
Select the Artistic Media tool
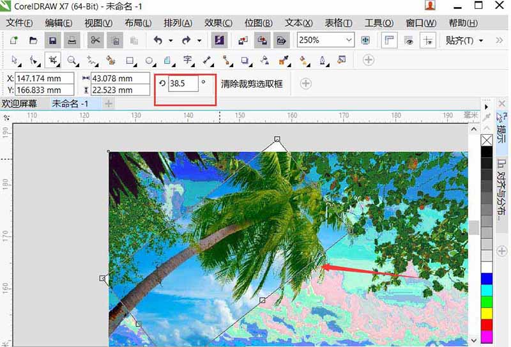tap(111, 60)
